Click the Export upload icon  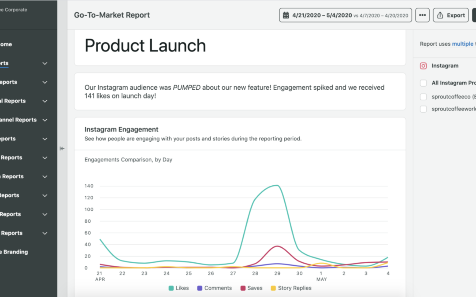tap(440, 15)
